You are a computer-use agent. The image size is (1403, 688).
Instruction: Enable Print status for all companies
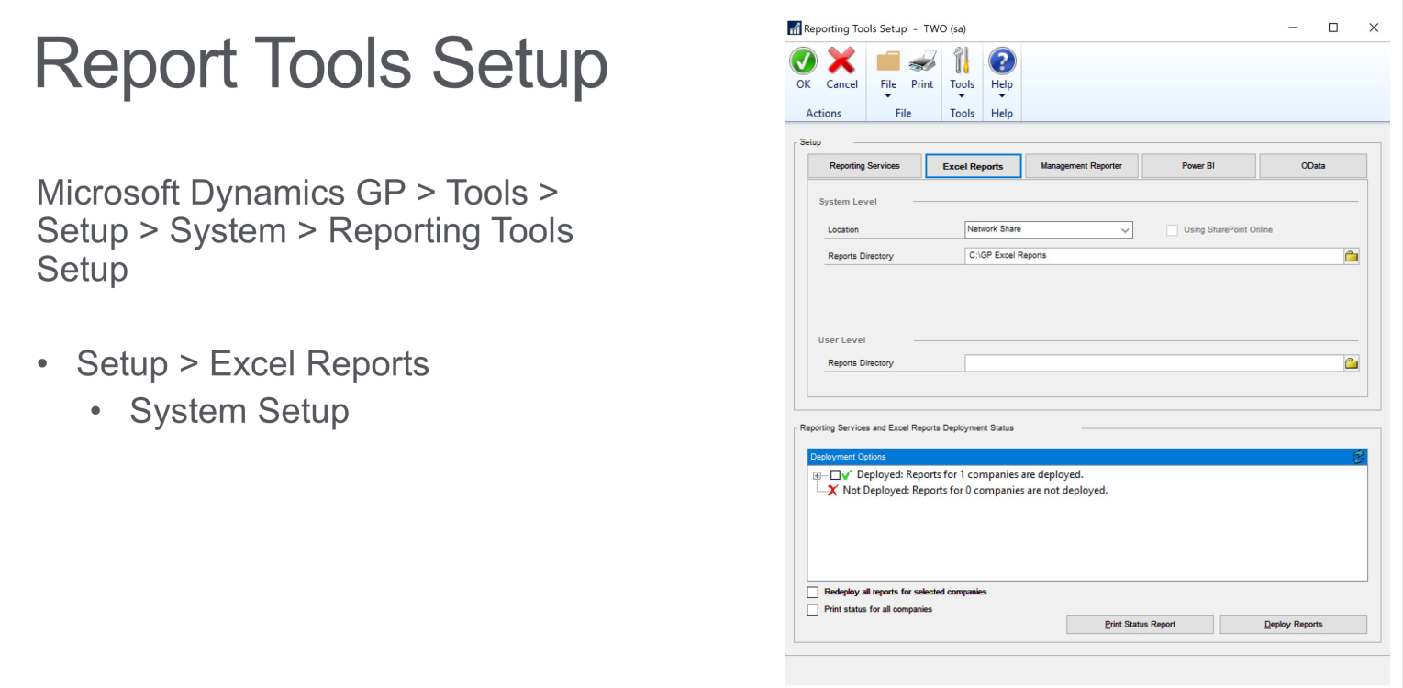(x=812, y=610)
